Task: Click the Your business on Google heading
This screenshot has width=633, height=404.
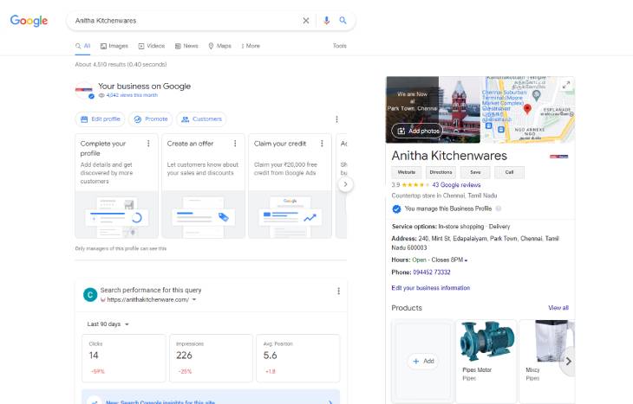Action: coord(144,87)
